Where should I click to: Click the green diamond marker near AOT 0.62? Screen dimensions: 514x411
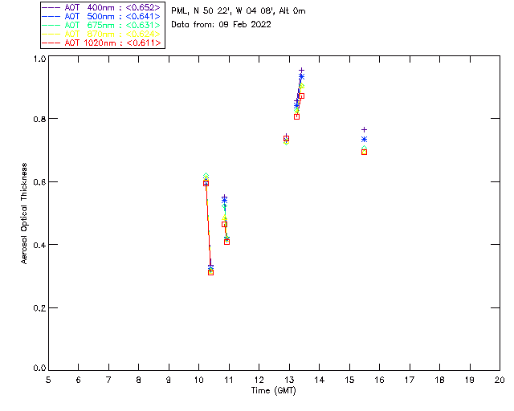pyautogui.click(x=206, y=176)
